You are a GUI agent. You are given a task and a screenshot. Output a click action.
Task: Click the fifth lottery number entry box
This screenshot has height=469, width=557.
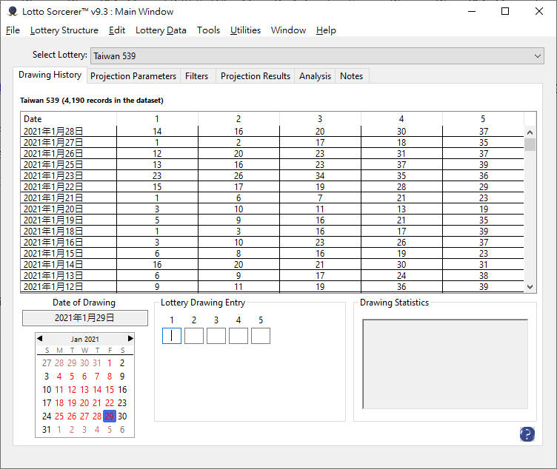[261, 336]
